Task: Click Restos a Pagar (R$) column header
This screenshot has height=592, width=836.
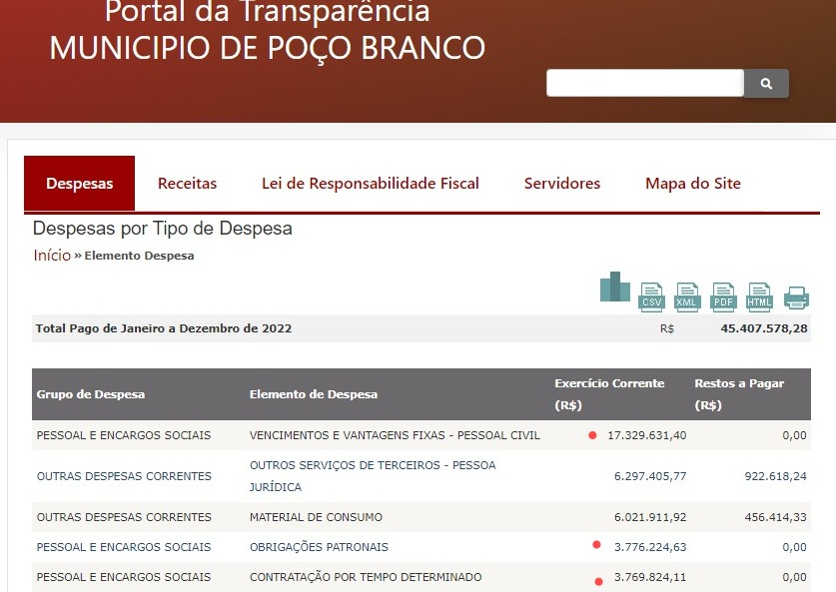Action: coord(739,394)
